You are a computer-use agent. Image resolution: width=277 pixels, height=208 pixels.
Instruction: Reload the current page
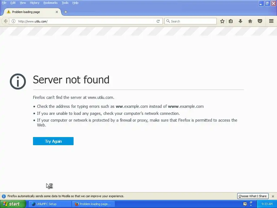pyautogui.click(x=158, y=21)
